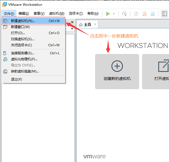Click 创建新的虚拟机 tile
The width and height of the screenshot is (169, 162).
tap(117, 72)
